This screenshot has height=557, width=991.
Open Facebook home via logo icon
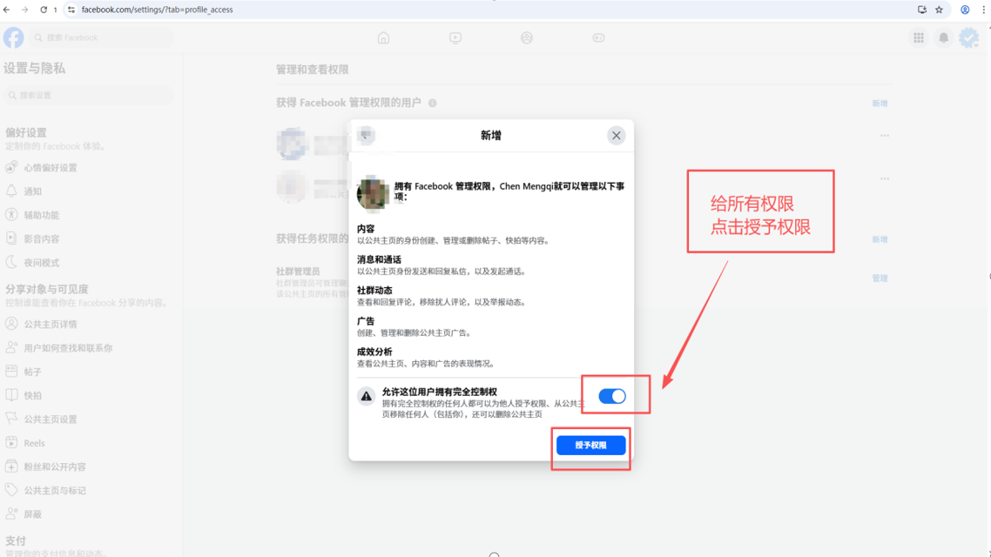click(x=14, y=37)
